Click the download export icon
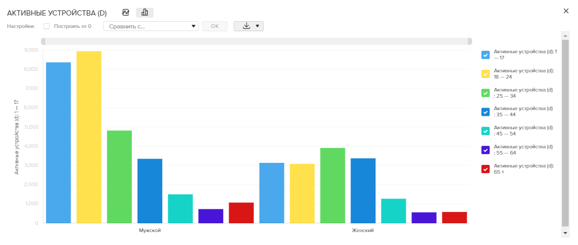Viewport: 578px width, 245px height. [246, 26]
